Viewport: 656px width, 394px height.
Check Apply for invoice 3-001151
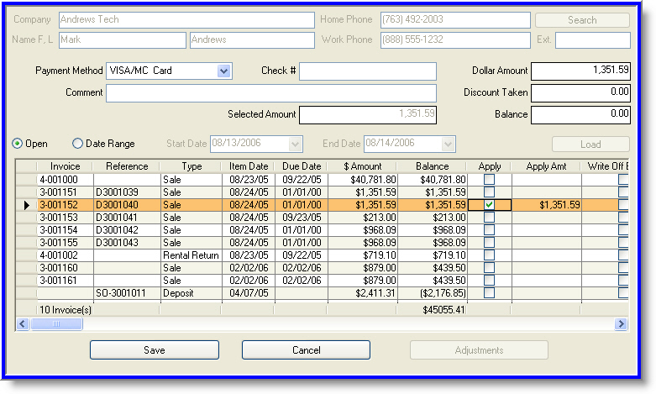pyautogui.click(x=489, y=192)
